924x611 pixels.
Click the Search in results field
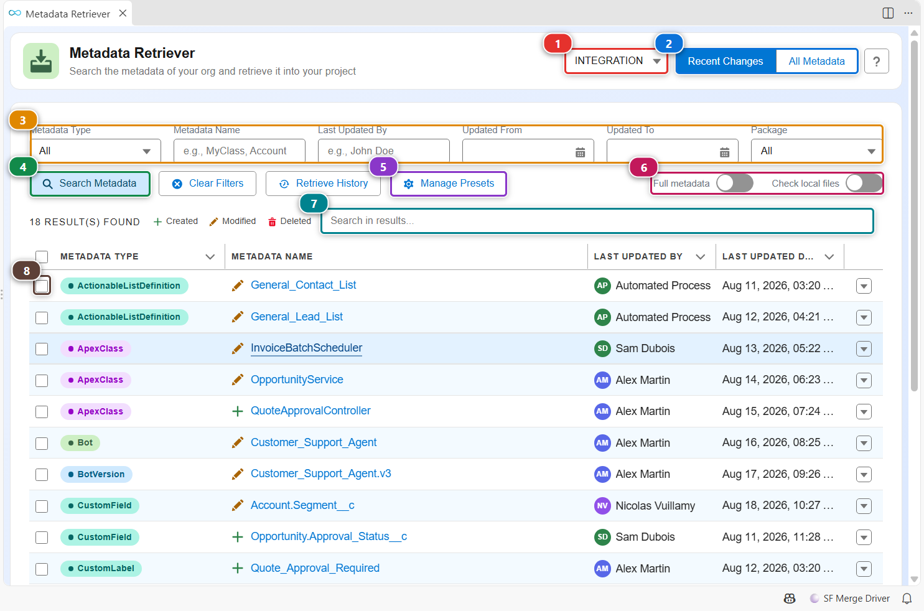click(x=597, y=221)
